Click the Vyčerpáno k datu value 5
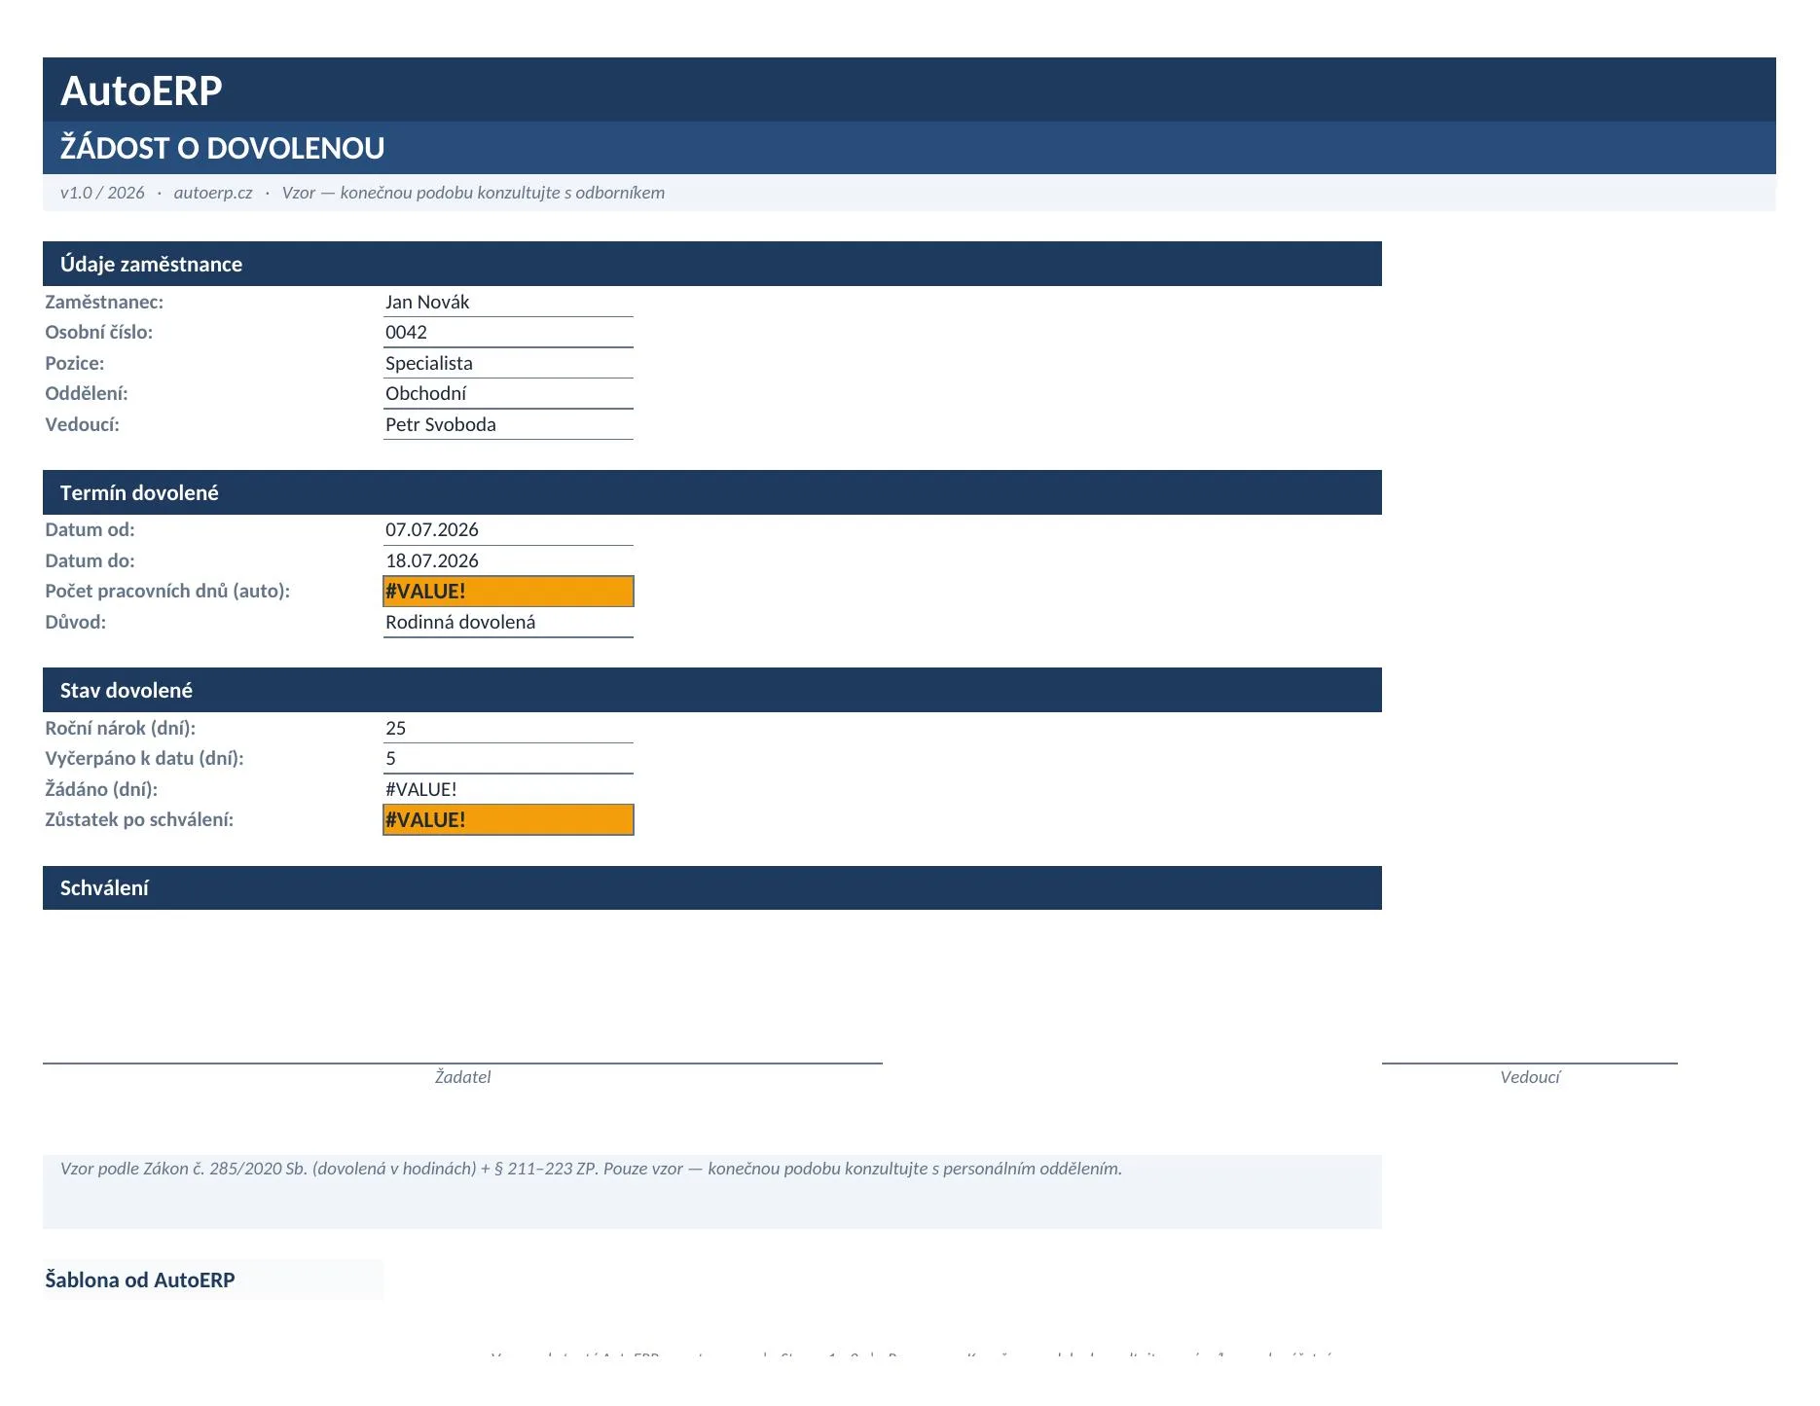This screenshot has height=1406, width=1820. [x=508, y=758]
